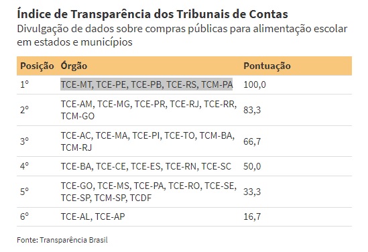The width and height of the screenshot is (368, 252).
Task: Click the 6º position cell
Action: [24, 216]
